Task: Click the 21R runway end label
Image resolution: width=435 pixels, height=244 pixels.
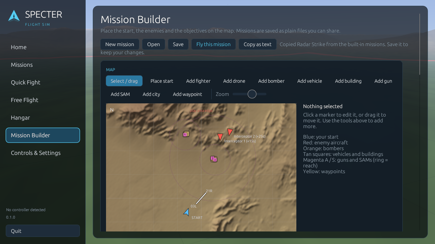Action: pyautogui.click(x=209, y=191)
